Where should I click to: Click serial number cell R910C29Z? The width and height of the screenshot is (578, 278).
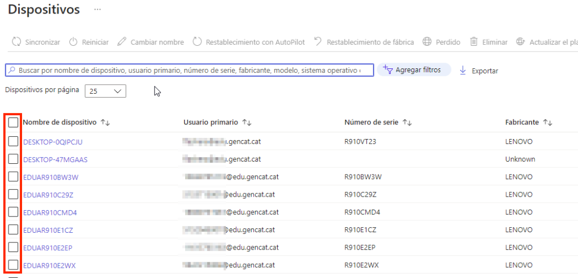[x=360, y=195]
